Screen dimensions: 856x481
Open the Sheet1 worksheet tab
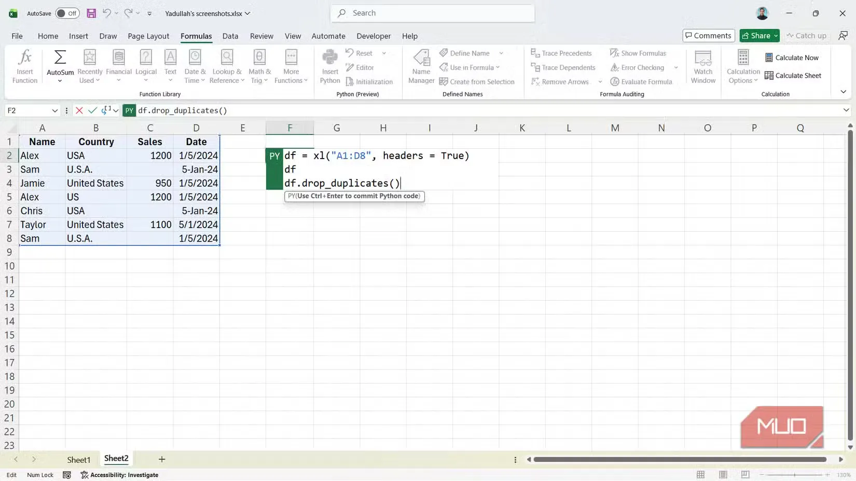coord(79,459)
